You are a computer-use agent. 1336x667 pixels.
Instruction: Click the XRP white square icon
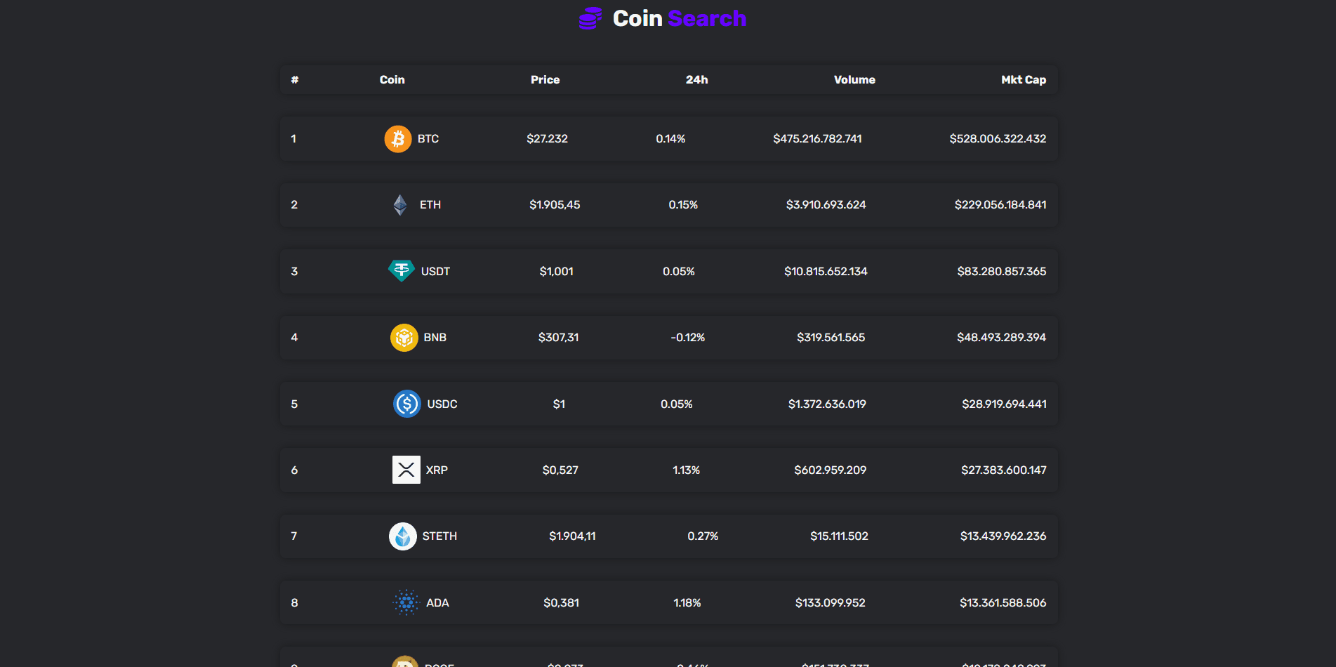[406, 470]
